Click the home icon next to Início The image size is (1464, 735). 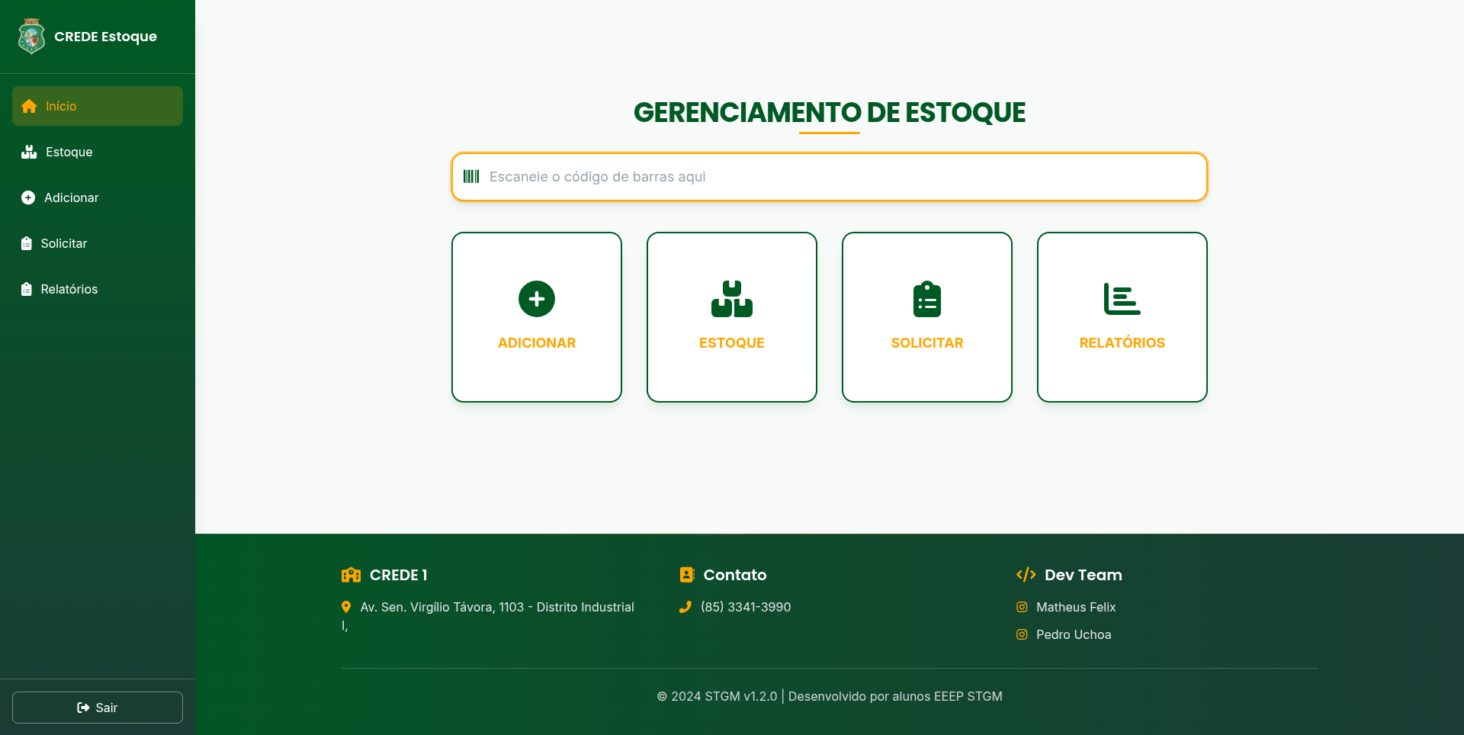pos(29,106)
